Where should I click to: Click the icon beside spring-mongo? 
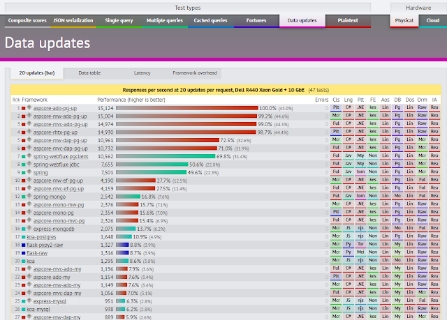click(29, 196)
